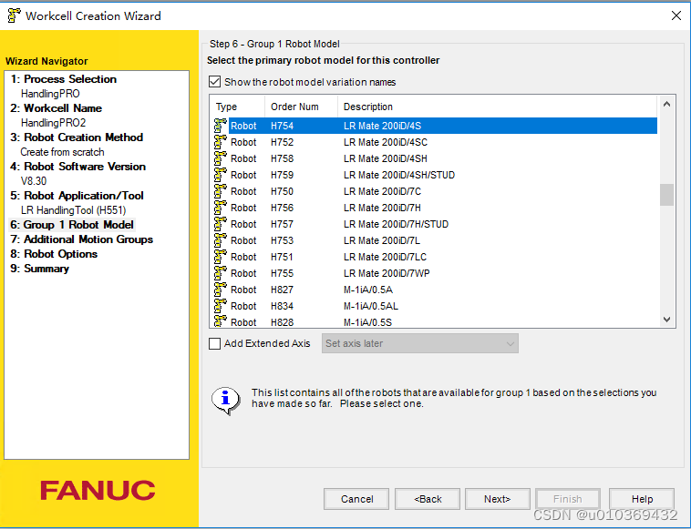Open the Set axis later dropdown
Viewport: 691px width, 529px height.
click(x=420, y=343)
